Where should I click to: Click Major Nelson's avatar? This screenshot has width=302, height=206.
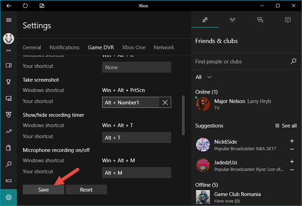(203, 104)
